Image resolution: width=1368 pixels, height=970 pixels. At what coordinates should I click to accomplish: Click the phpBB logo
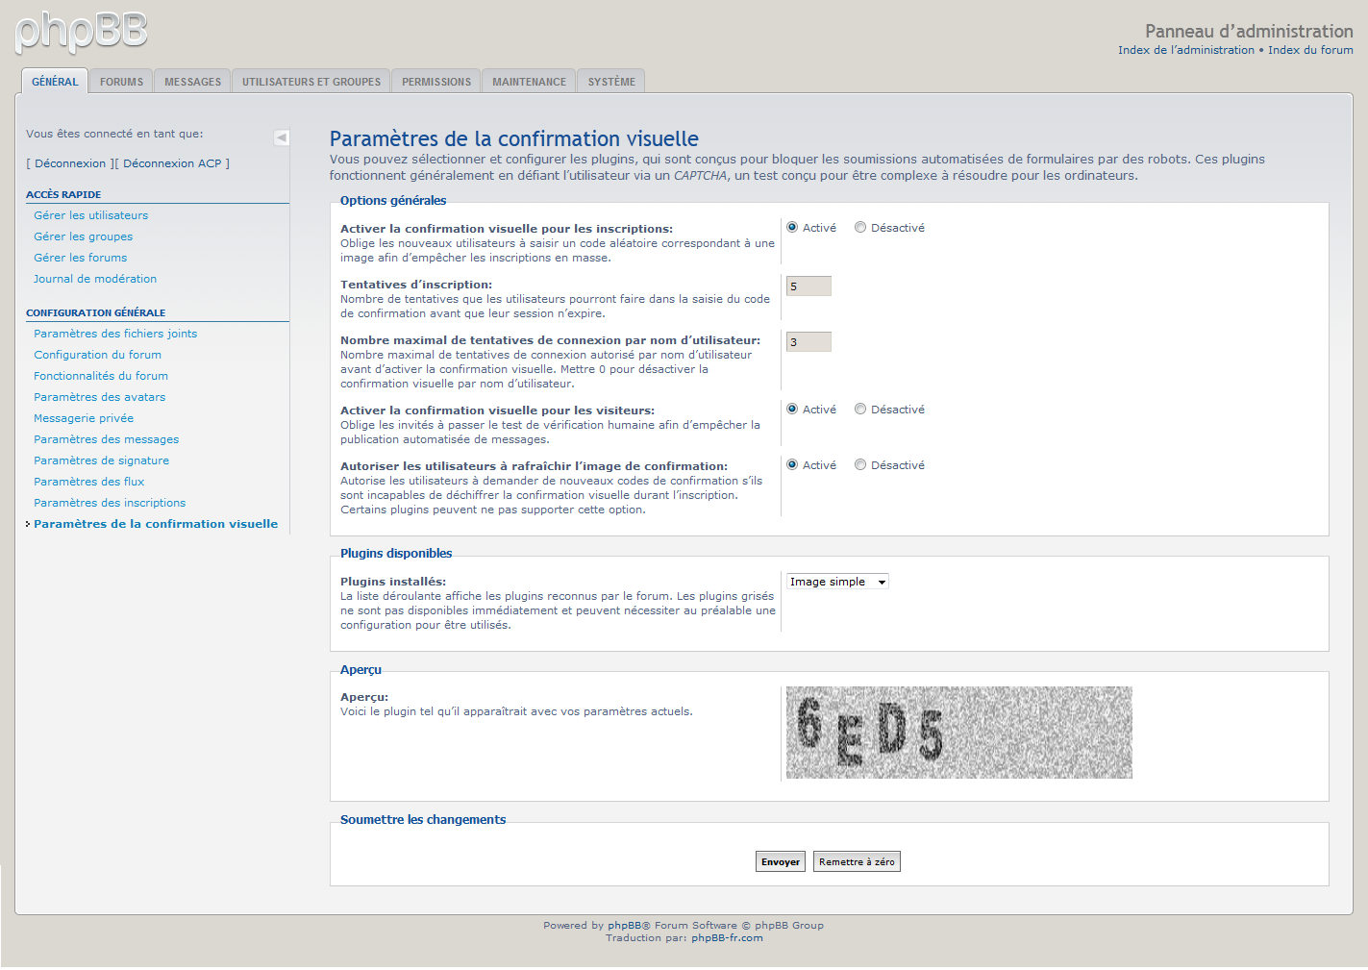tap(82, 32)
